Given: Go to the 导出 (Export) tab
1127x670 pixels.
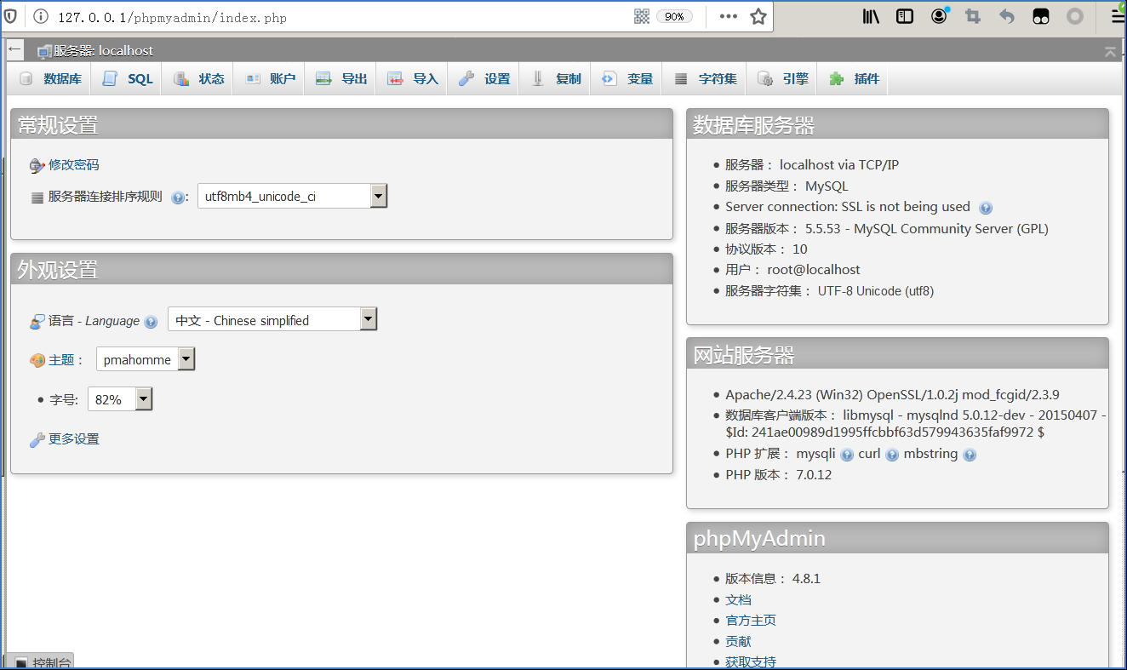Looking at the screenshot, I should [x=342, y=78].
